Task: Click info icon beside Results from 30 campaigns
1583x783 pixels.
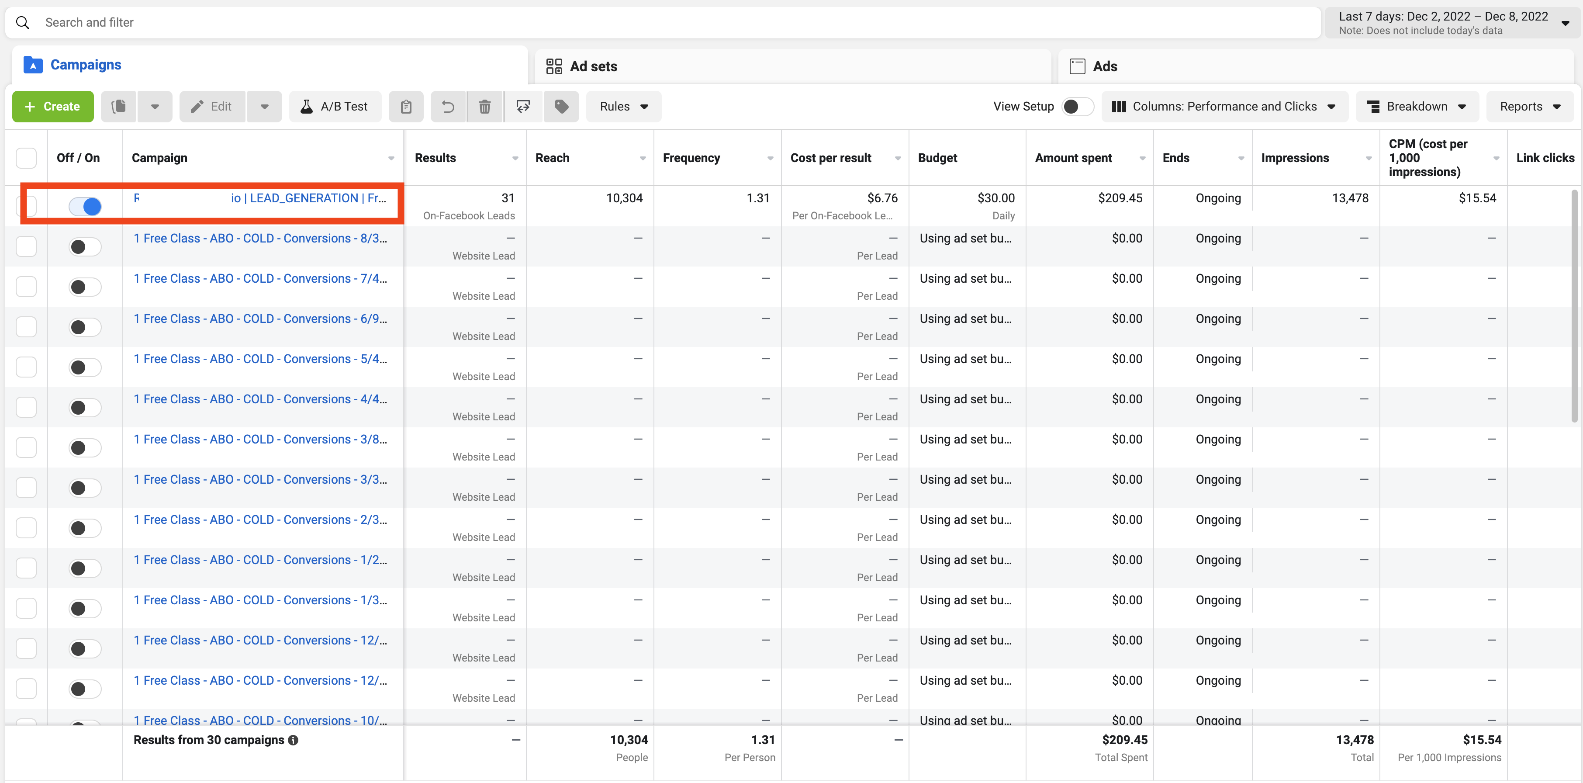Action: click(x=293, y=740)
